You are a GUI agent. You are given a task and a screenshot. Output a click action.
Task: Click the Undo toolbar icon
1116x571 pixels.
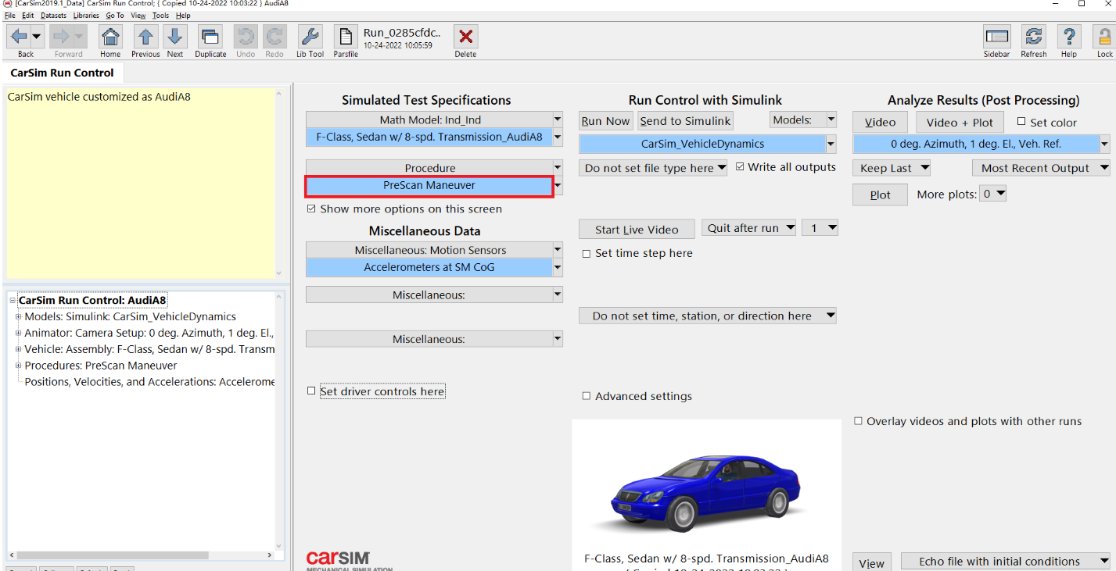246,37
